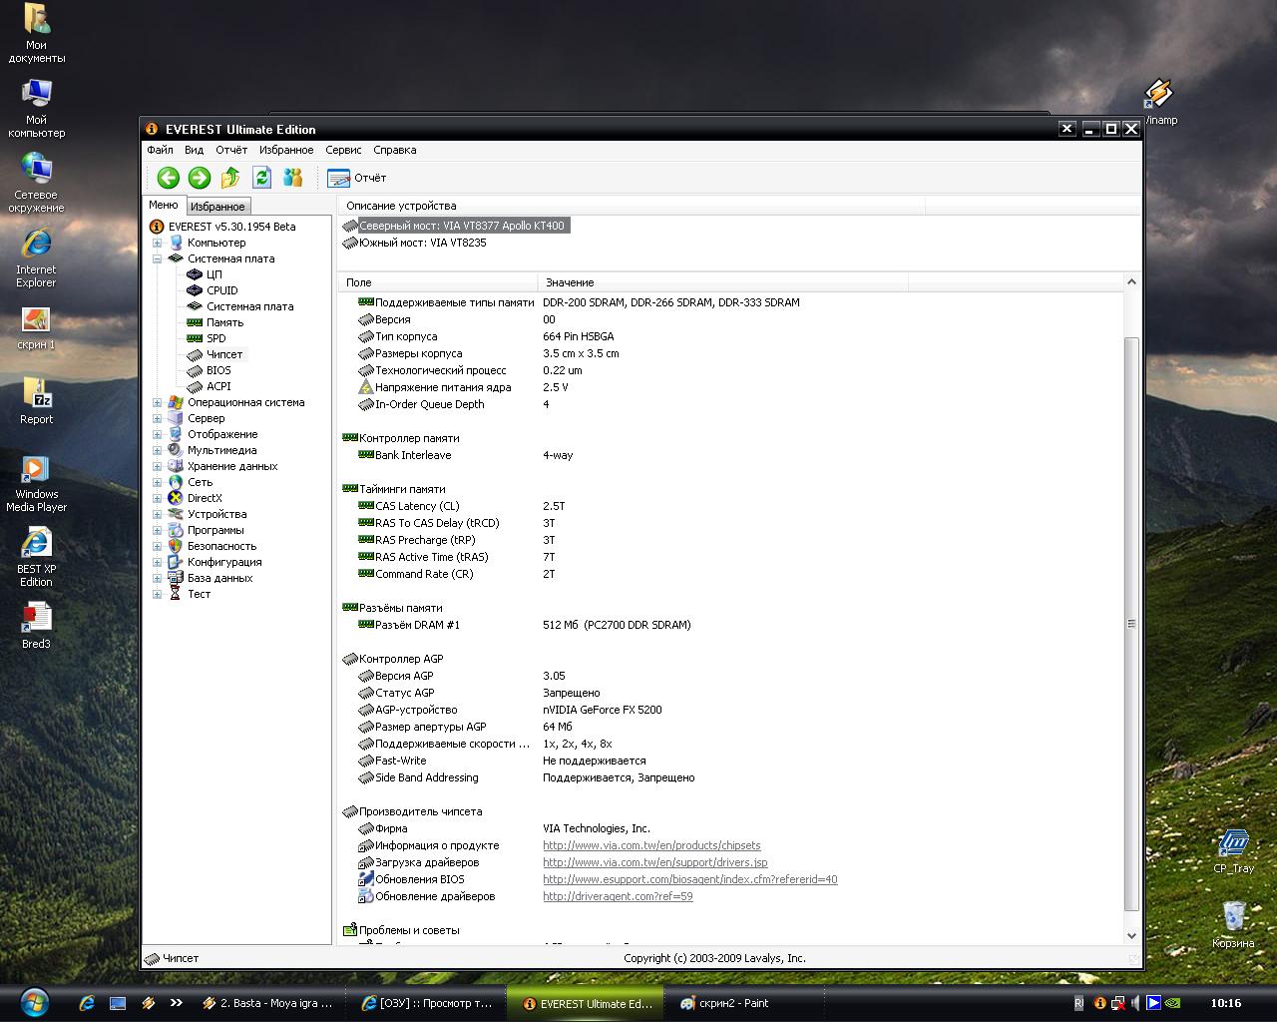The height and width of the screenshot is (1022, 1277).
Task: Click the EVEREST v5.30.1954 Beta root icon
Action: click(156, 227)
